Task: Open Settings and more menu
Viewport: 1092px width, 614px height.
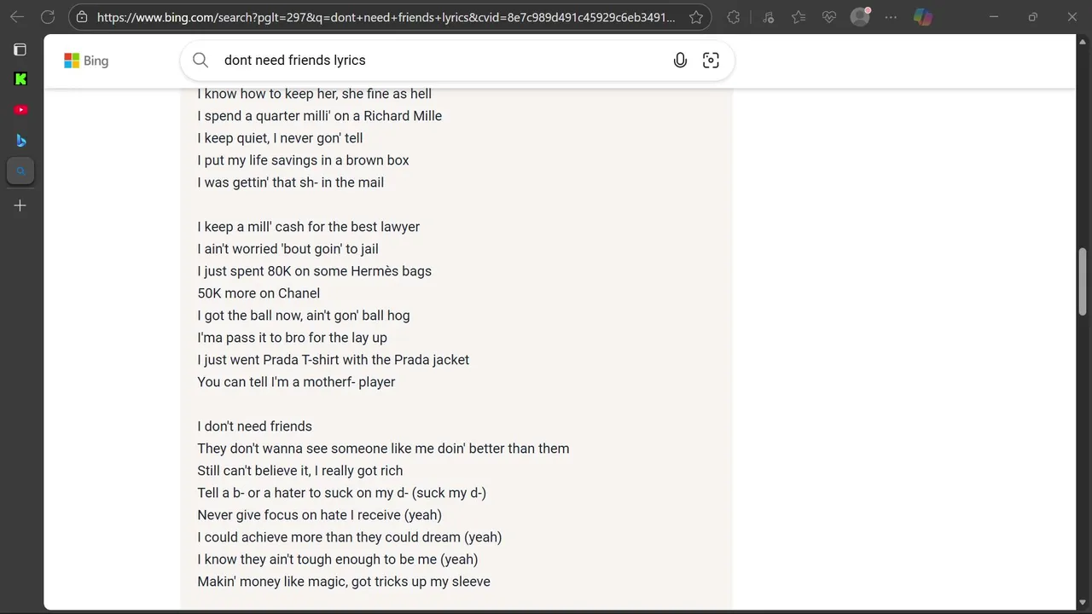Action: [x=891, y=17]
